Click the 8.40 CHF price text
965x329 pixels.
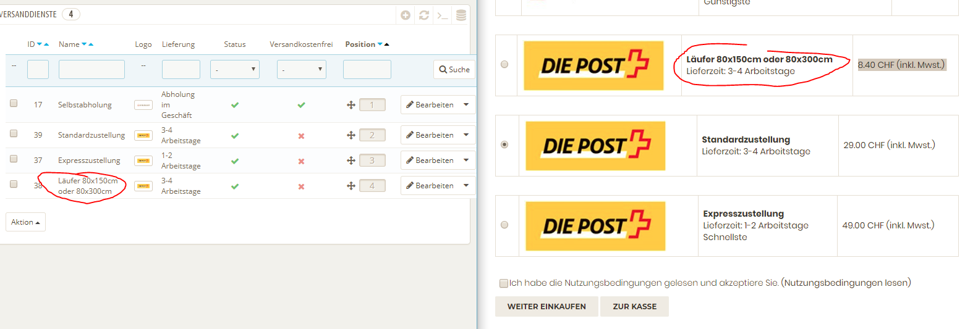(x=902, y=64)
